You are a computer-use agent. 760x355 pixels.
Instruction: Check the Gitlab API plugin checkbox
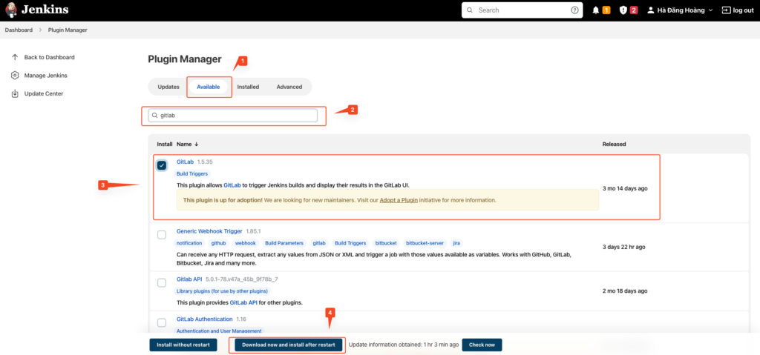coord(162,283)
